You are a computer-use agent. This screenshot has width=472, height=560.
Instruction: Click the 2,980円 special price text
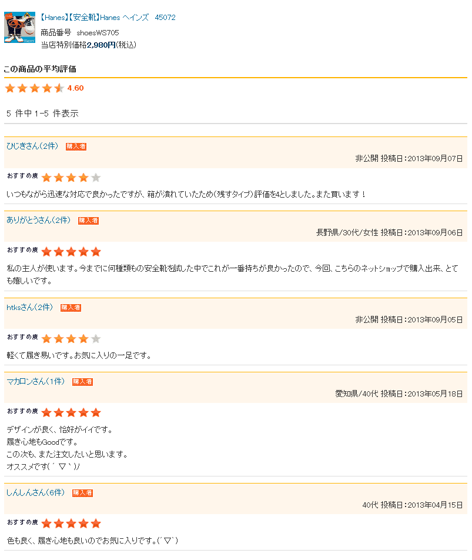point(101,45)
